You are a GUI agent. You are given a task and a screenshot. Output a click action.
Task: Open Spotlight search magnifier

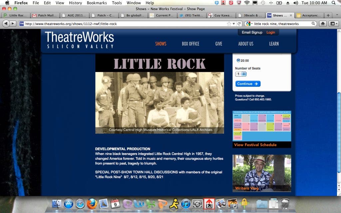334,3
